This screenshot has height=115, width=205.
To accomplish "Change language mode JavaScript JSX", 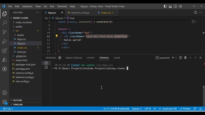I will pyautogui.click(x=168, y=109).
